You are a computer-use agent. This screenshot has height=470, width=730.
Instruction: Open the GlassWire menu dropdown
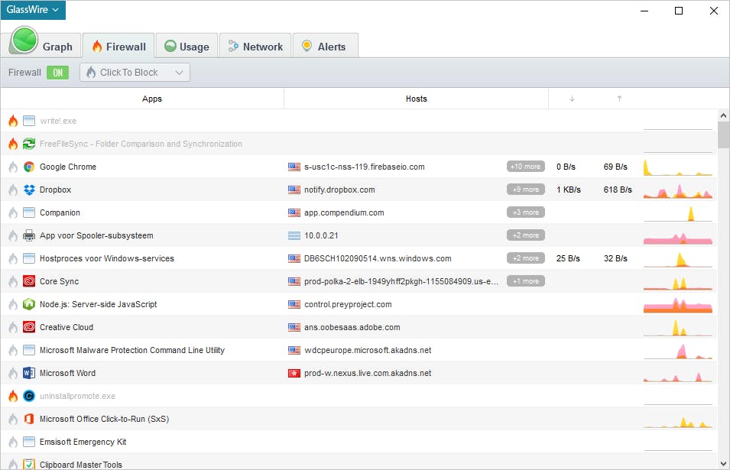(33, 10)
